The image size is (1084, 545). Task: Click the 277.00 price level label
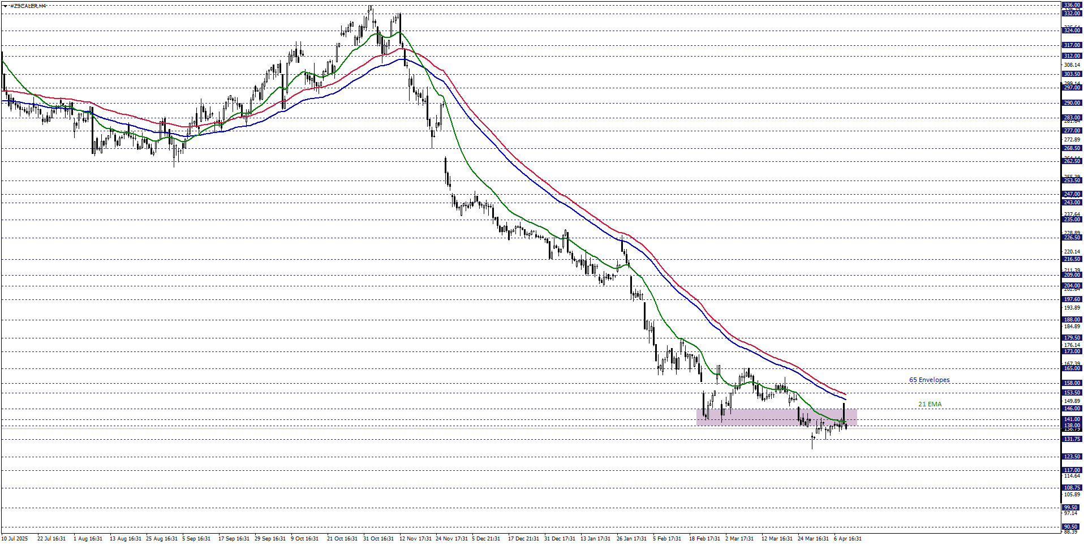[x=1072, y=131]
